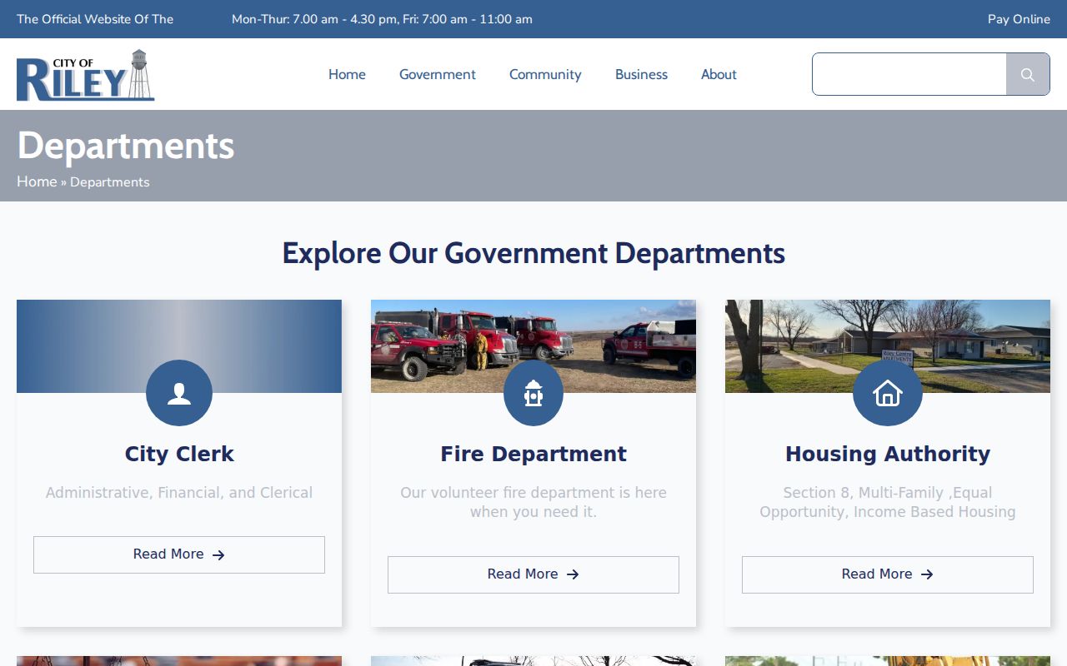Click the Housing Authority building photo
The image size is (1067, 666).
click(888, 346)
